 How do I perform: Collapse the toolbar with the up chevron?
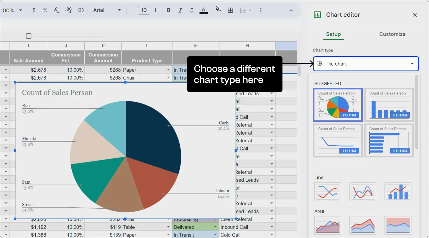pyautogui.click(x=291, y=10)
